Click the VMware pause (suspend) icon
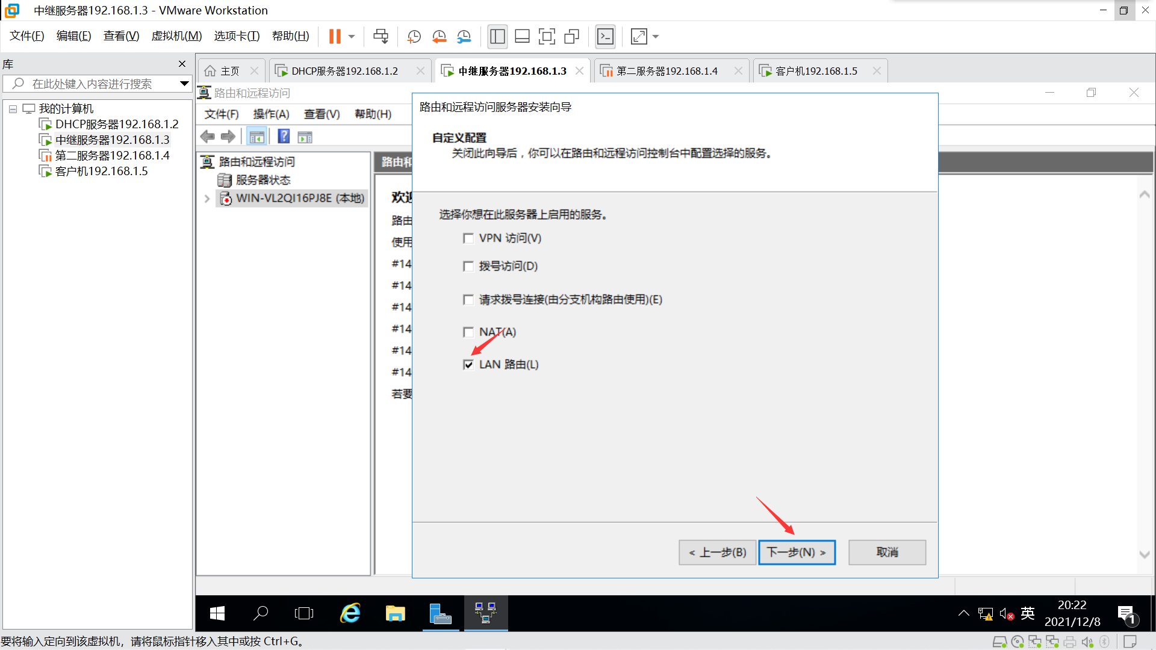Screen dimensions: 1156x650 point(335,37)
